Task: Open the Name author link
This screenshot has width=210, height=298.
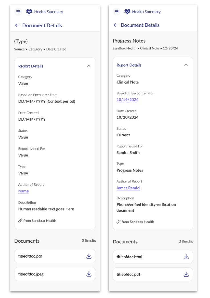Action: pos(23,191)
